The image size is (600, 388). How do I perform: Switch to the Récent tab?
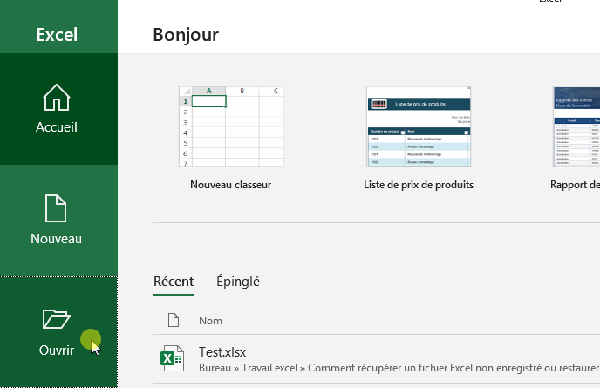pos(174,282)
